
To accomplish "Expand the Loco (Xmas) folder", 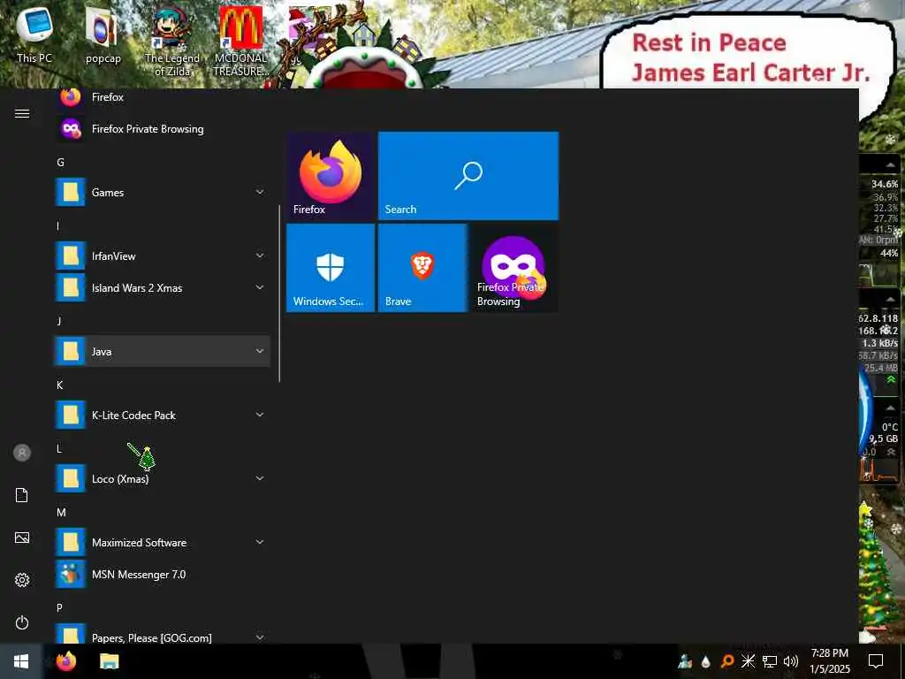I will click(163, 478).
